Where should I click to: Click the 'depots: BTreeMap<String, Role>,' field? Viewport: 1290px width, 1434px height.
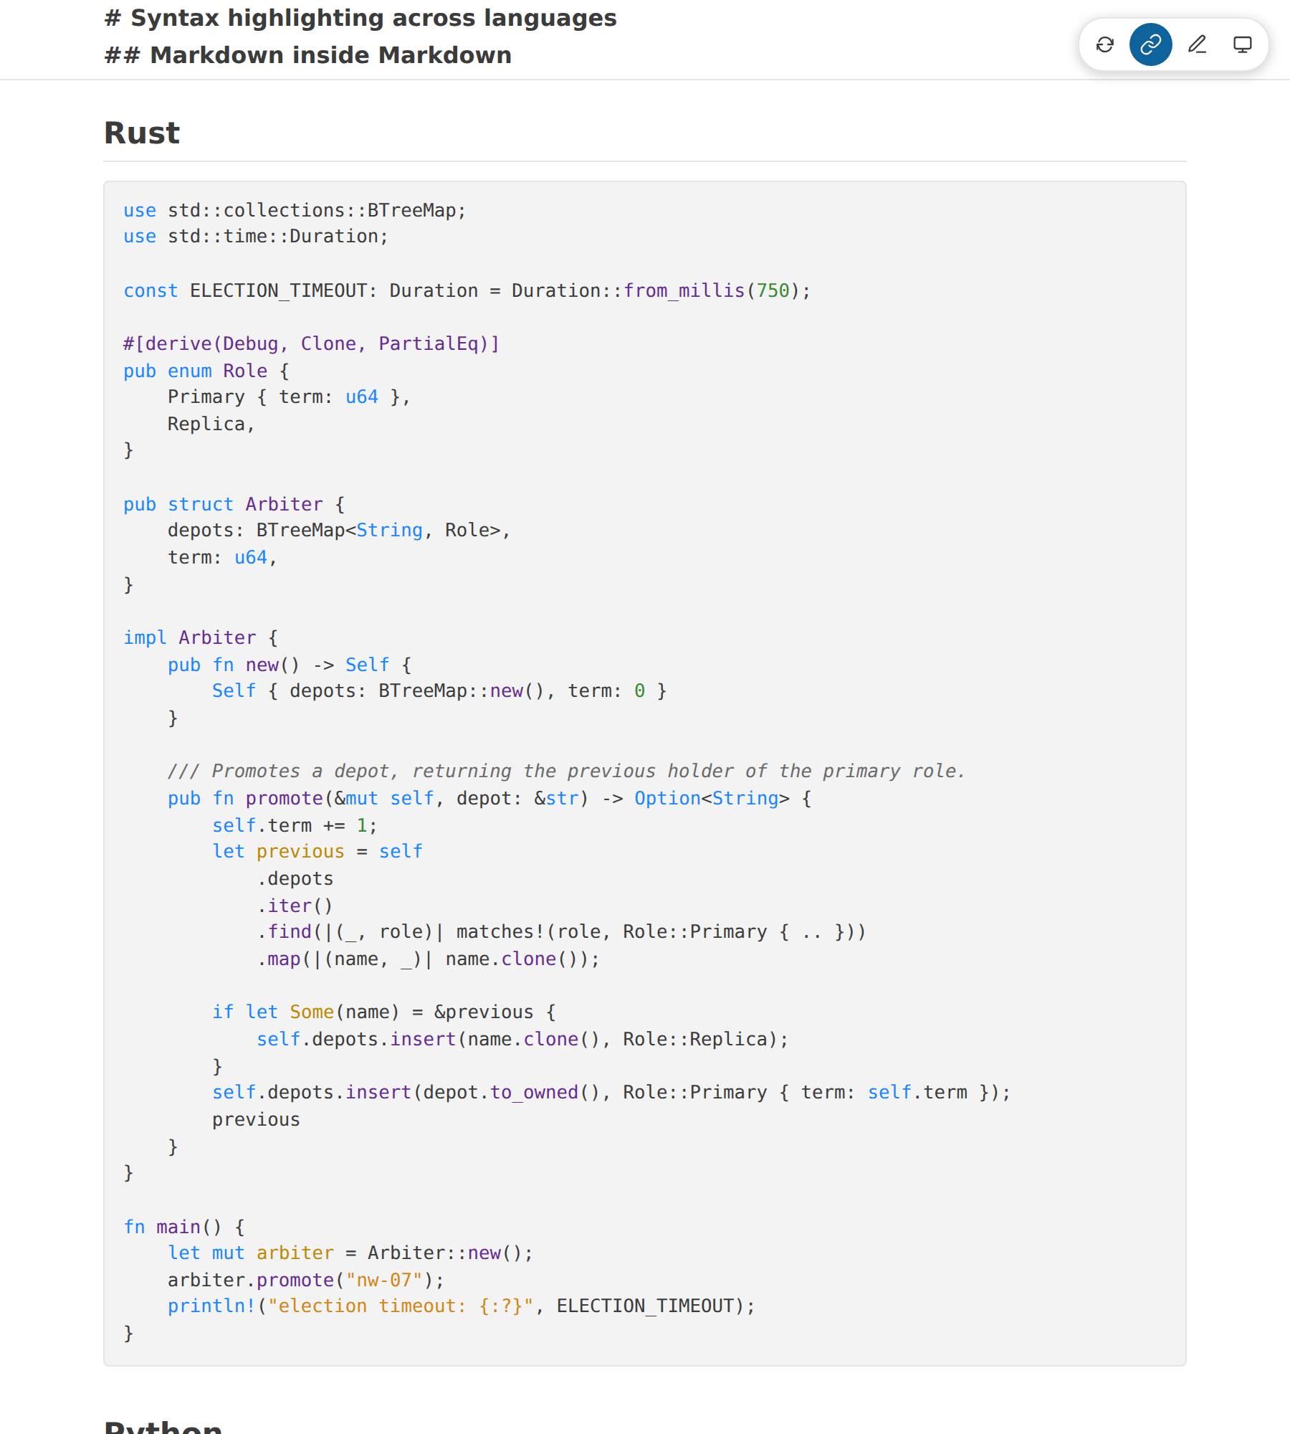click(339, 530)
